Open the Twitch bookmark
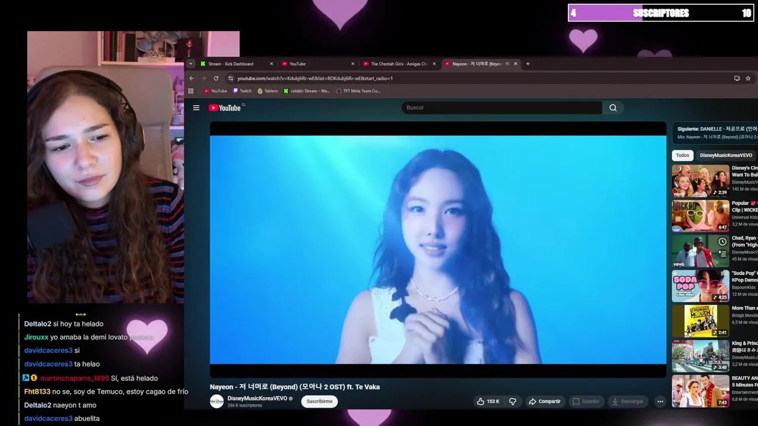 coord(242,91)
